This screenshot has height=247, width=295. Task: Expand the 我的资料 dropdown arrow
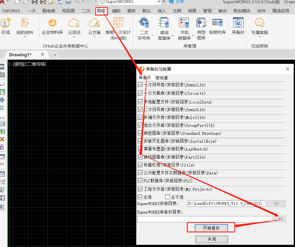click(x=24, y=37)
